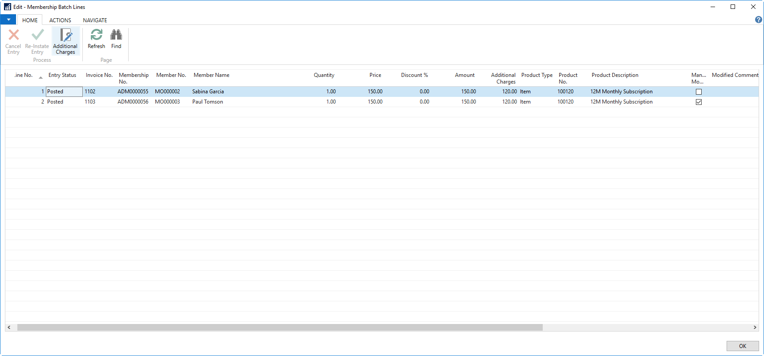Sort by the Line No. column header
This screenshot has width=764, height=356.
point(24,75)
